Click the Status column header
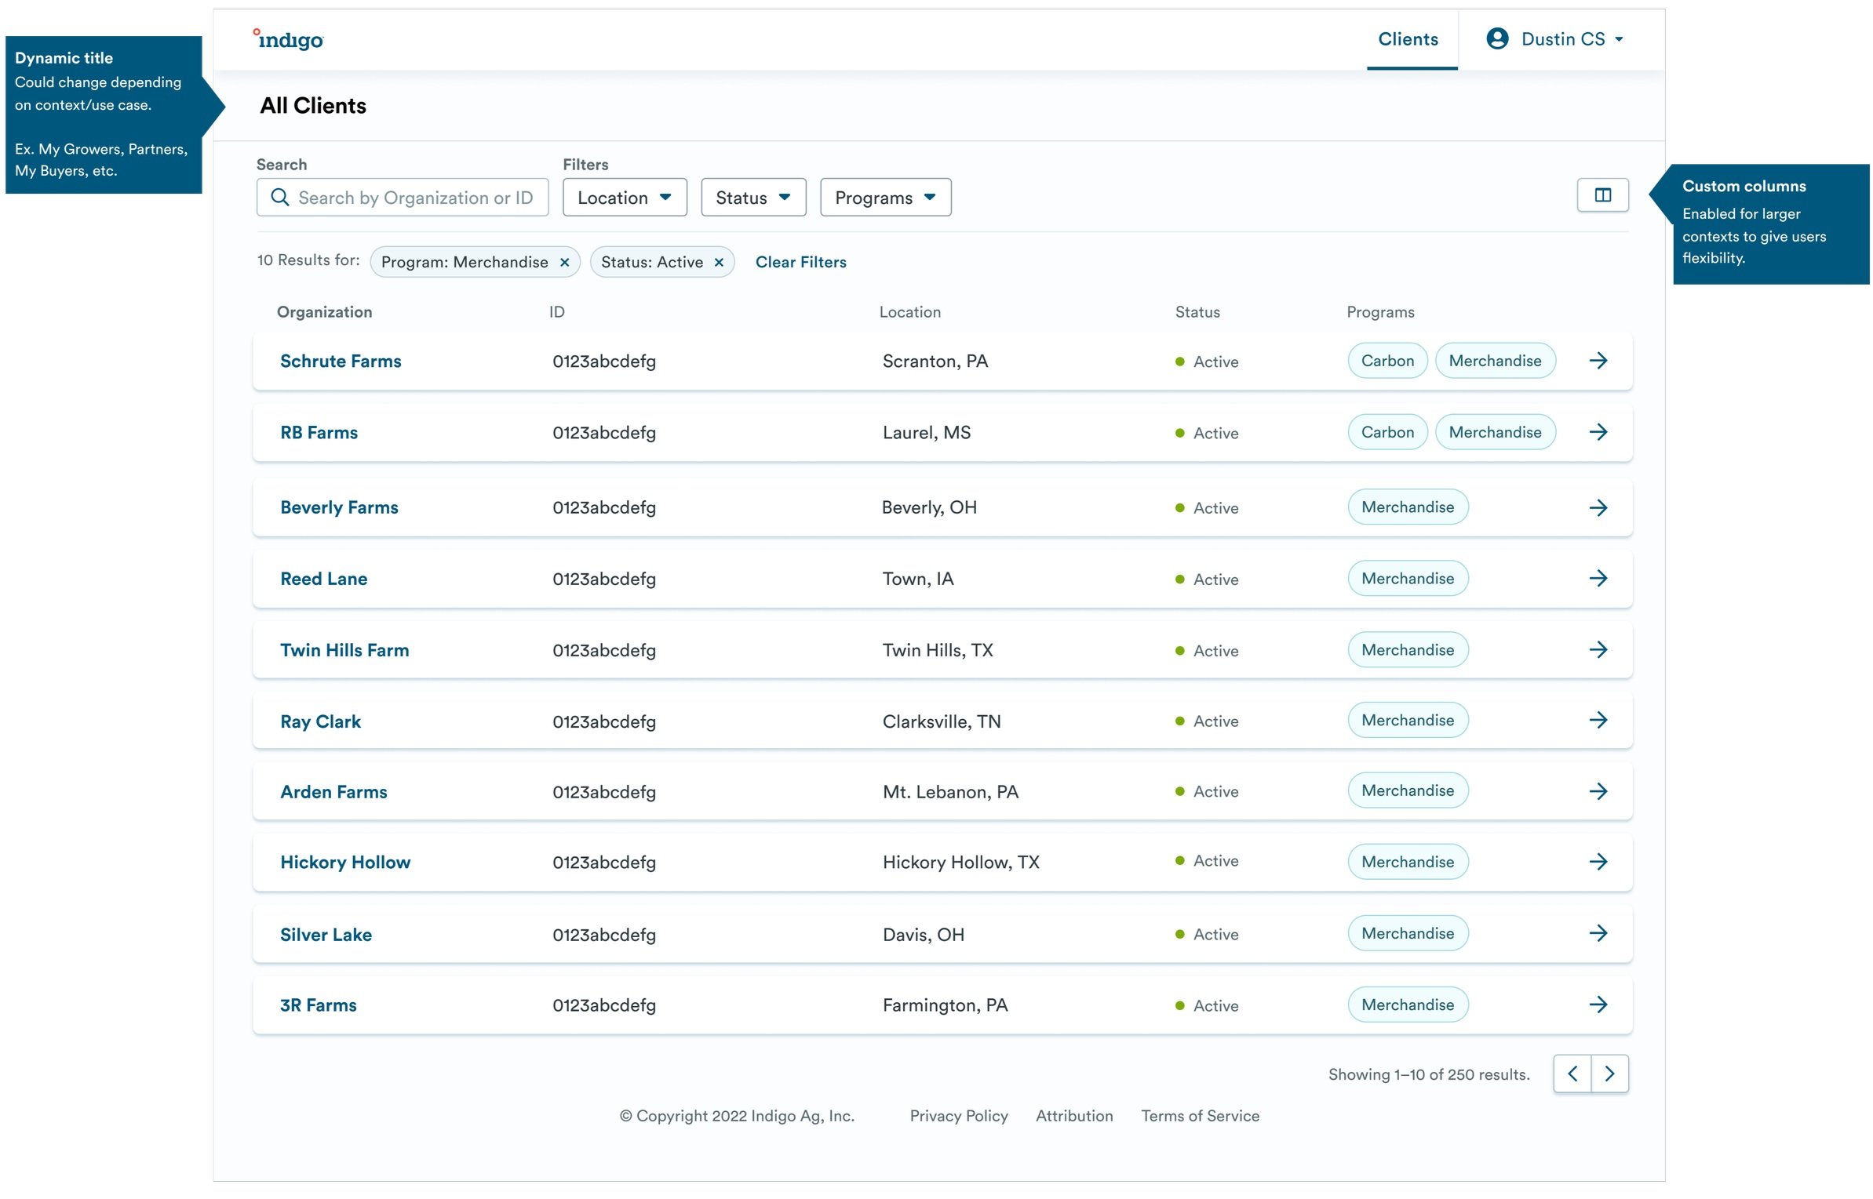The image size is (1873, 1199). click(x=1197, y=312)
